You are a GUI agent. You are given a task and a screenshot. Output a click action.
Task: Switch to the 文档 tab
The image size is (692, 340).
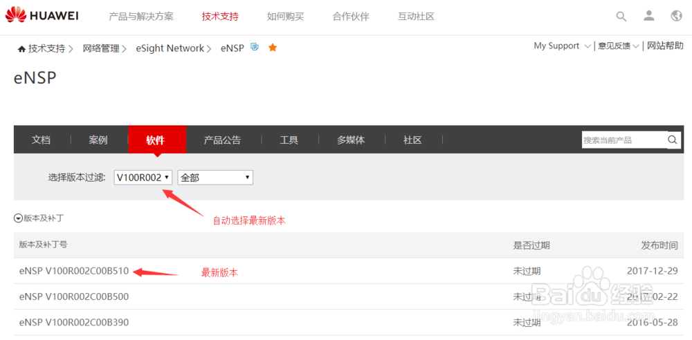point(41,140)
